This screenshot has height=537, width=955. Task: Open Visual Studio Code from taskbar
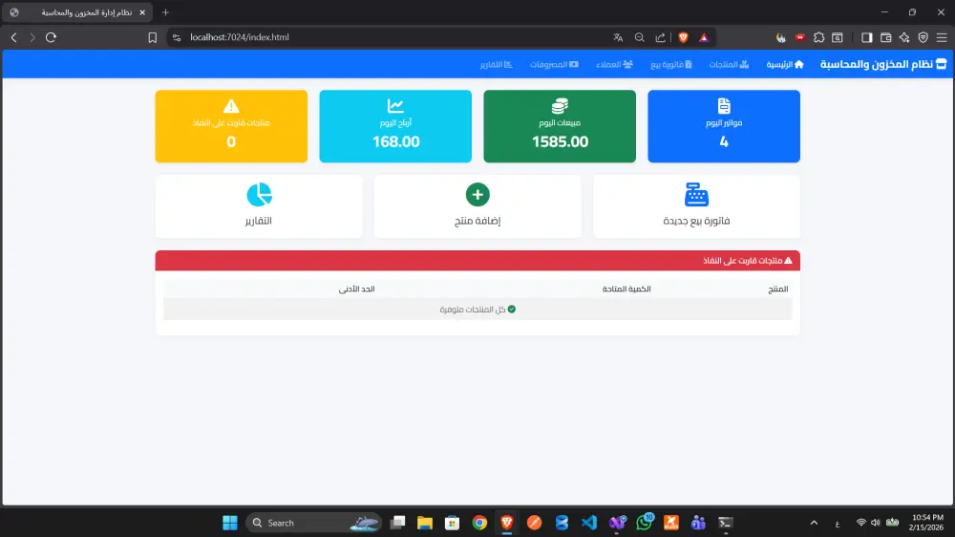tap(589, 523)
